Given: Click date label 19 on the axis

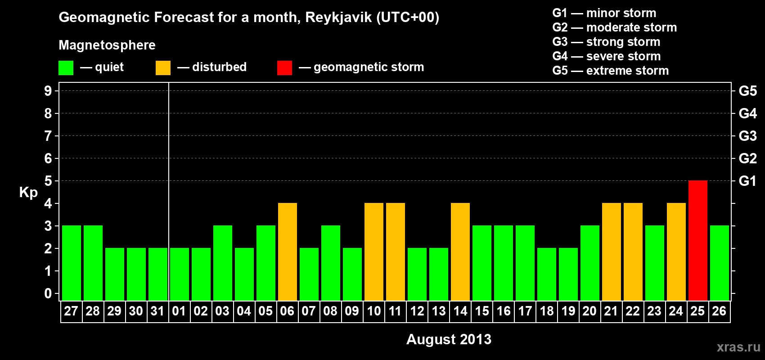Looking at the screenshot, I should tap(568, 311).
